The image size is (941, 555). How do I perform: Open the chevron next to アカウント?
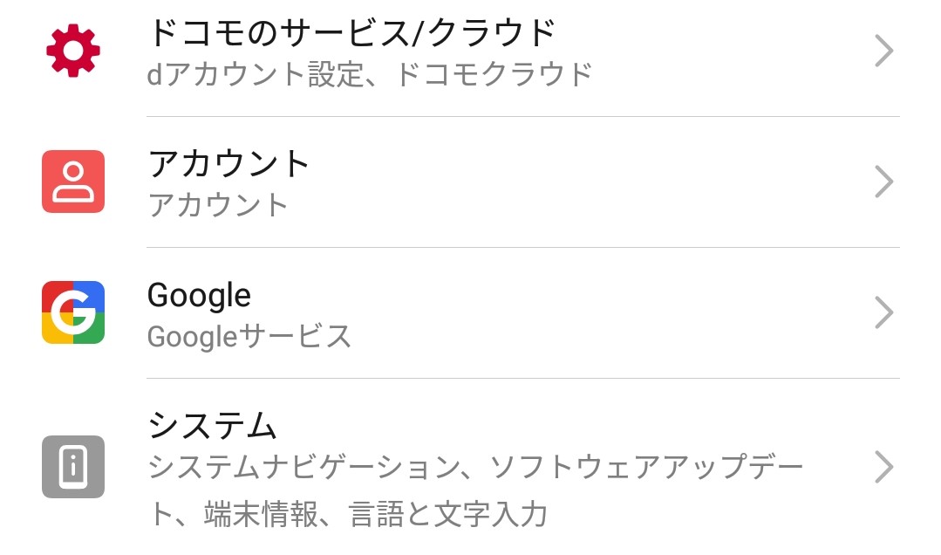click(x=884, y=182)
